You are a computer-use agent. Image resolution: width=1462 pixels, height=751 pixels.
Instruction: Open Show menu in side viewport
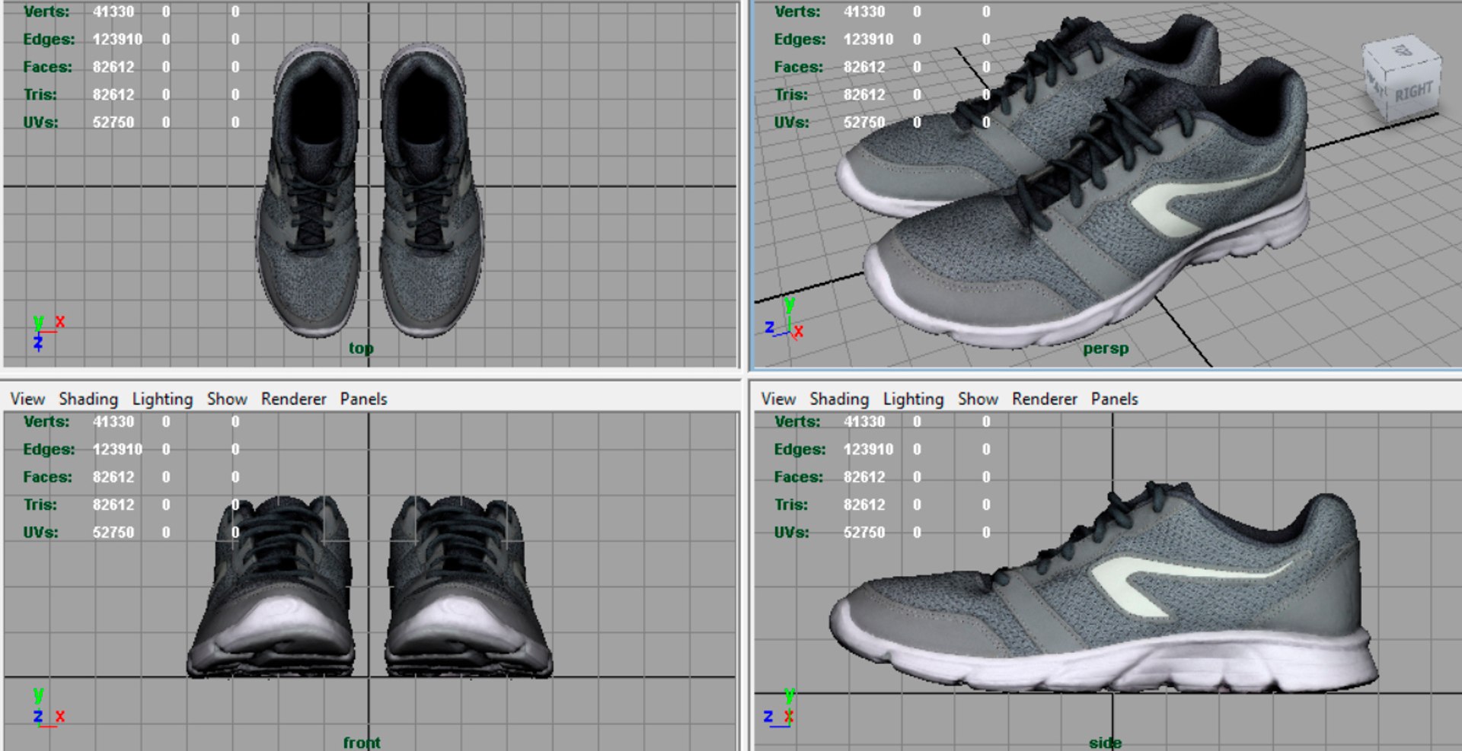978,399
